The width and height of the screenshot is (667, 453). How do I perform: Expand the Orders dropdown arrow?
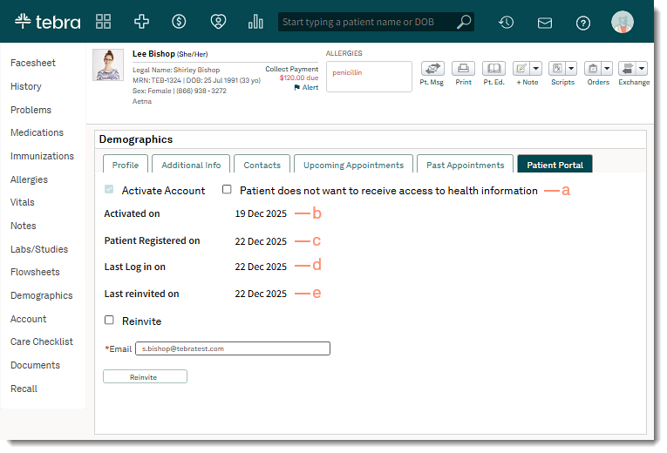coord(607,69)
